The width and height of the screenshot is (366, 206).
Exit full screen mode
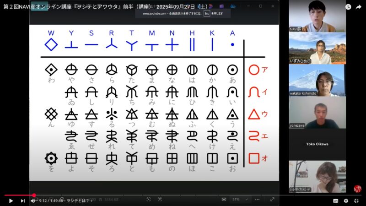pyautogui.click(x=356, y=201)
